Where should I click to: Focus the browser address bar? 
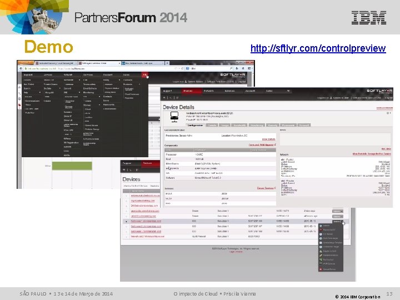click(99, 68)
